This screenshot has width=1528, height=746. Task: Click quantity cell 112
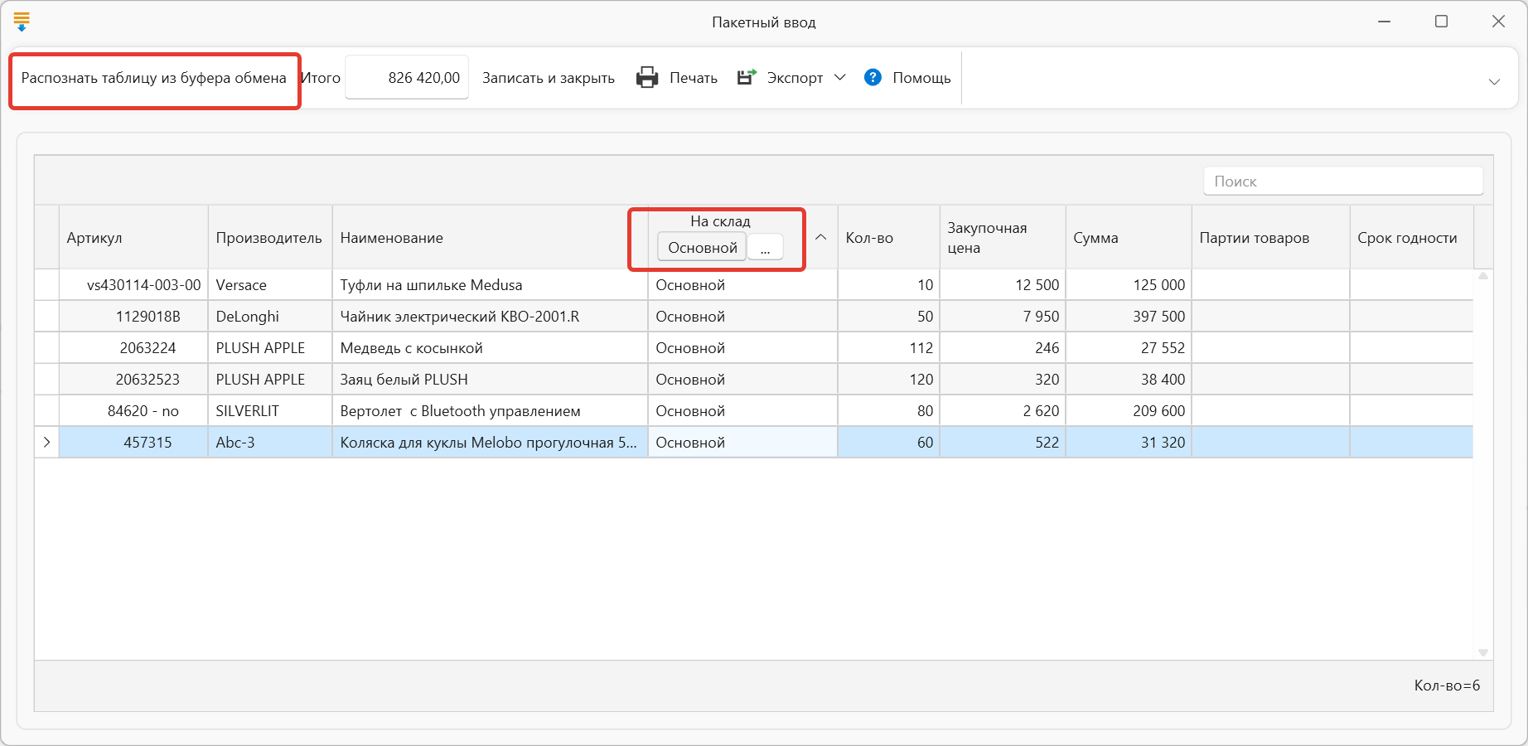click(x=888, y=347)
